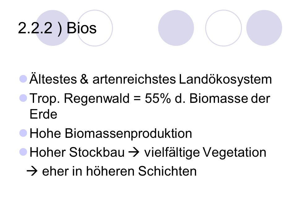
Task: Select the bullet before 'Hoher Stockbau'
Action: coord(23,152)
